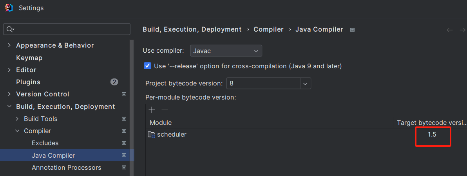Open Project bytecode version dropdown arrow

(306, 84)
